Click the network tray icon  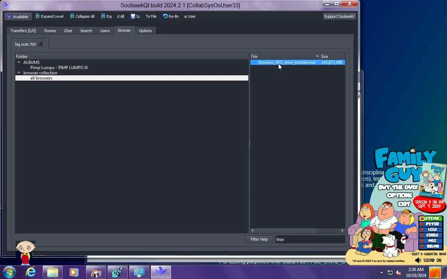point(390,272)
